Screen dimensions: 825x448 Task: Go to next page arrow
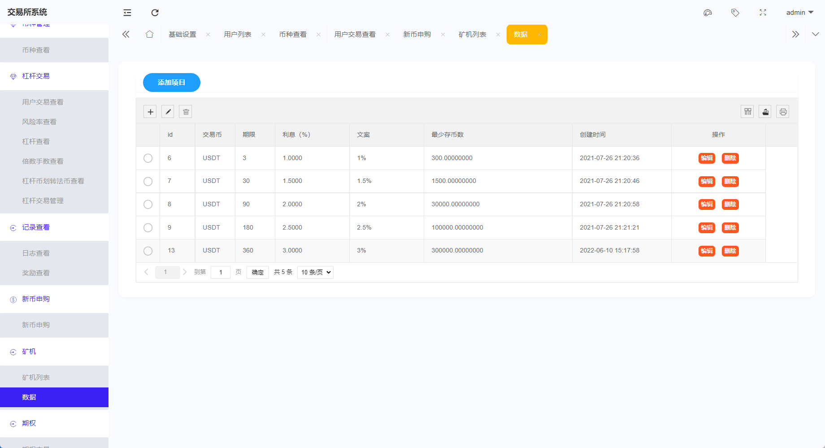tap(185, 272)
